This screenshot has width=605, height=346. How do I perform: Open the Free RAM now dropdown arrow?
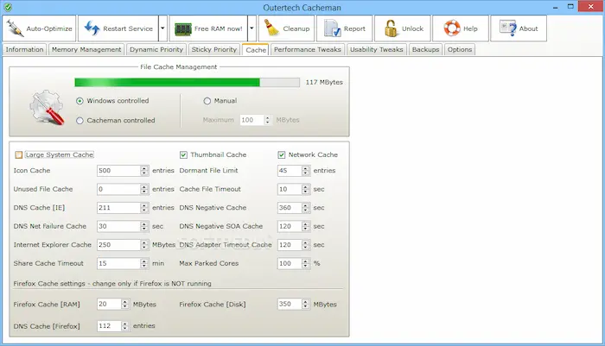click(x=252, y=28)
